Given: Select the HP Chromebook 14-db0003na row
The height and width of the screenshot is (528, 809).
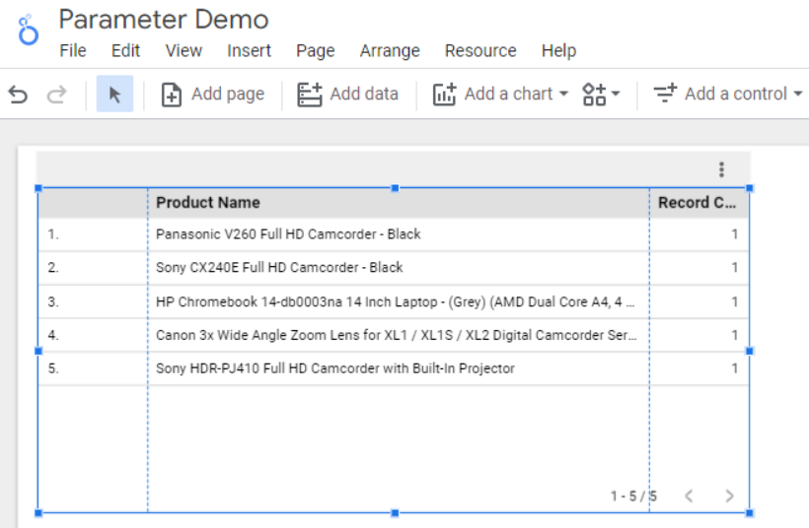Looking at the screenshot, I should (x=394, y=301).
